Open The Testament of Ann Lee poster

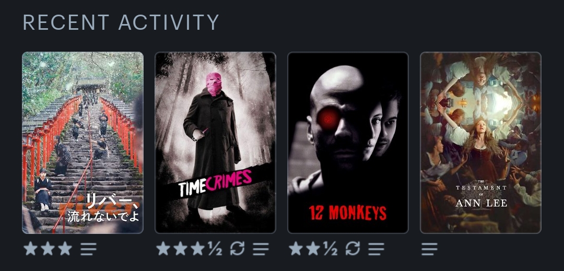(481, 143)
